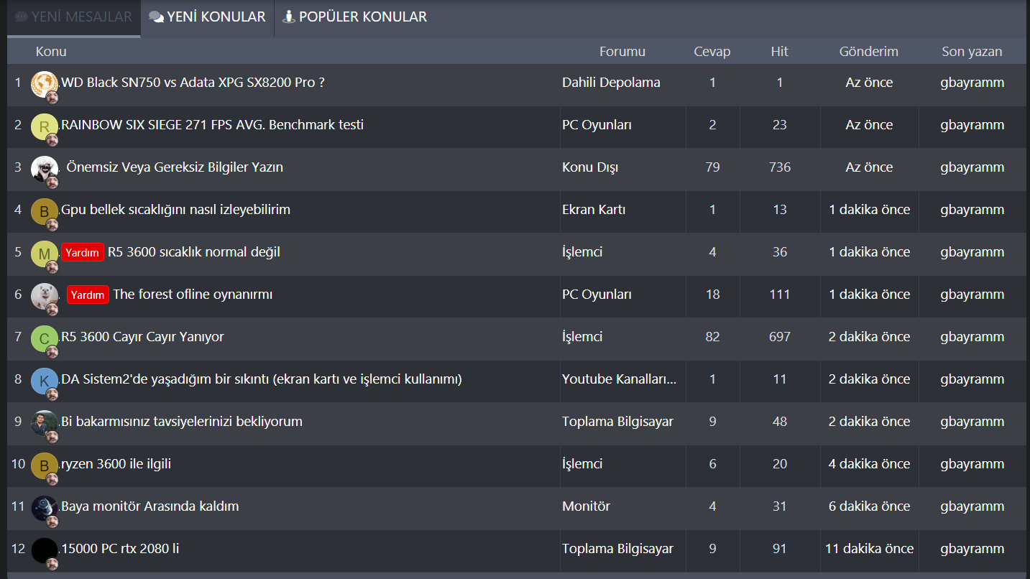Click gbayramm on the 15000 PC row
1030x579 pixels.
[972, 549]
